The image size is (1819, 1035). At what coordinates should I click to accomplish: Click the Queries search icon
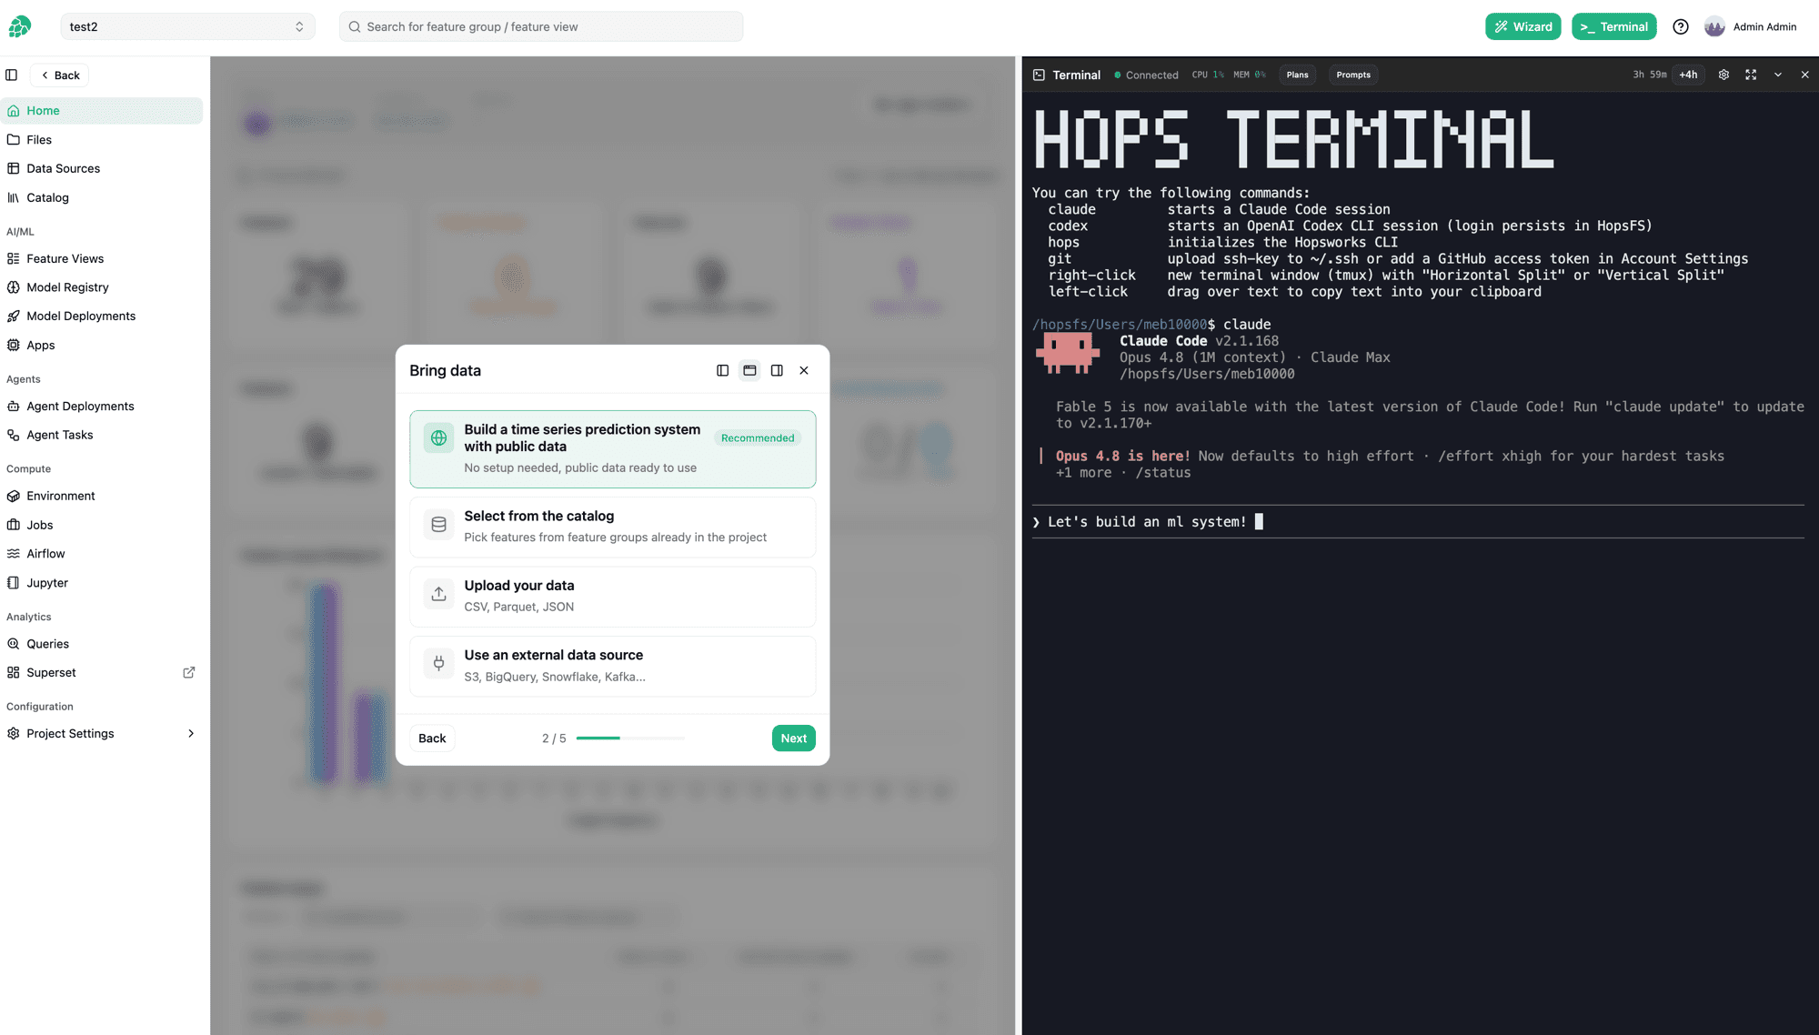pyautogui.click(x=14, y=643)
